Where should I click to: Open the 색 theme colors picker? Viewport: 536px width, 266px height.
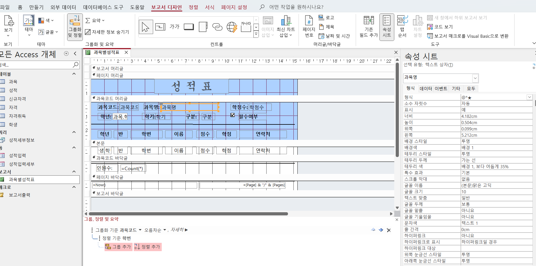46,21
